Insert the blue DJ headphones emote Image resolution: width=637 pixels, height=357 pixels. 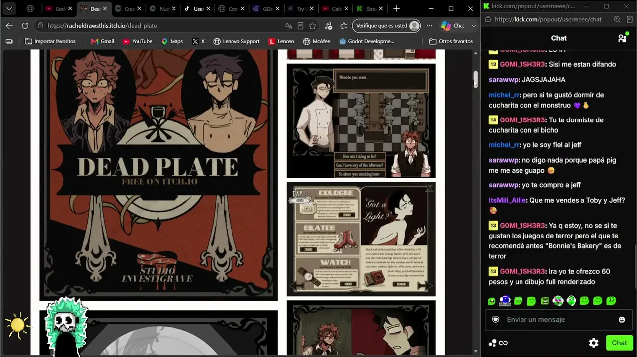[505, 300]
